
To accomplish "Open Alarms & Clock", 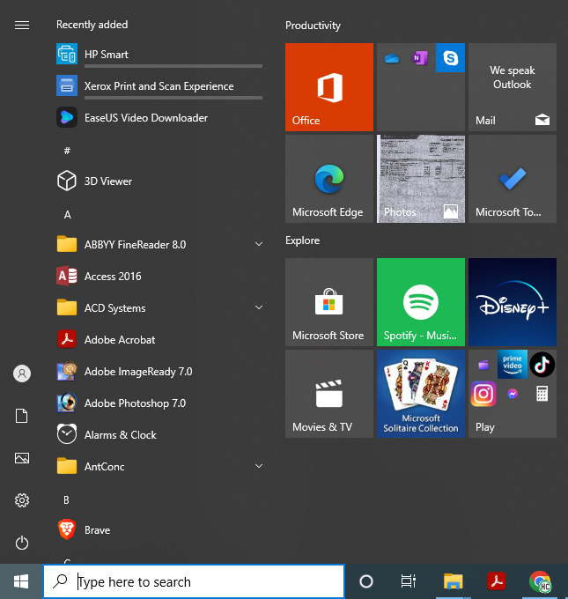I will pos(159,435).
